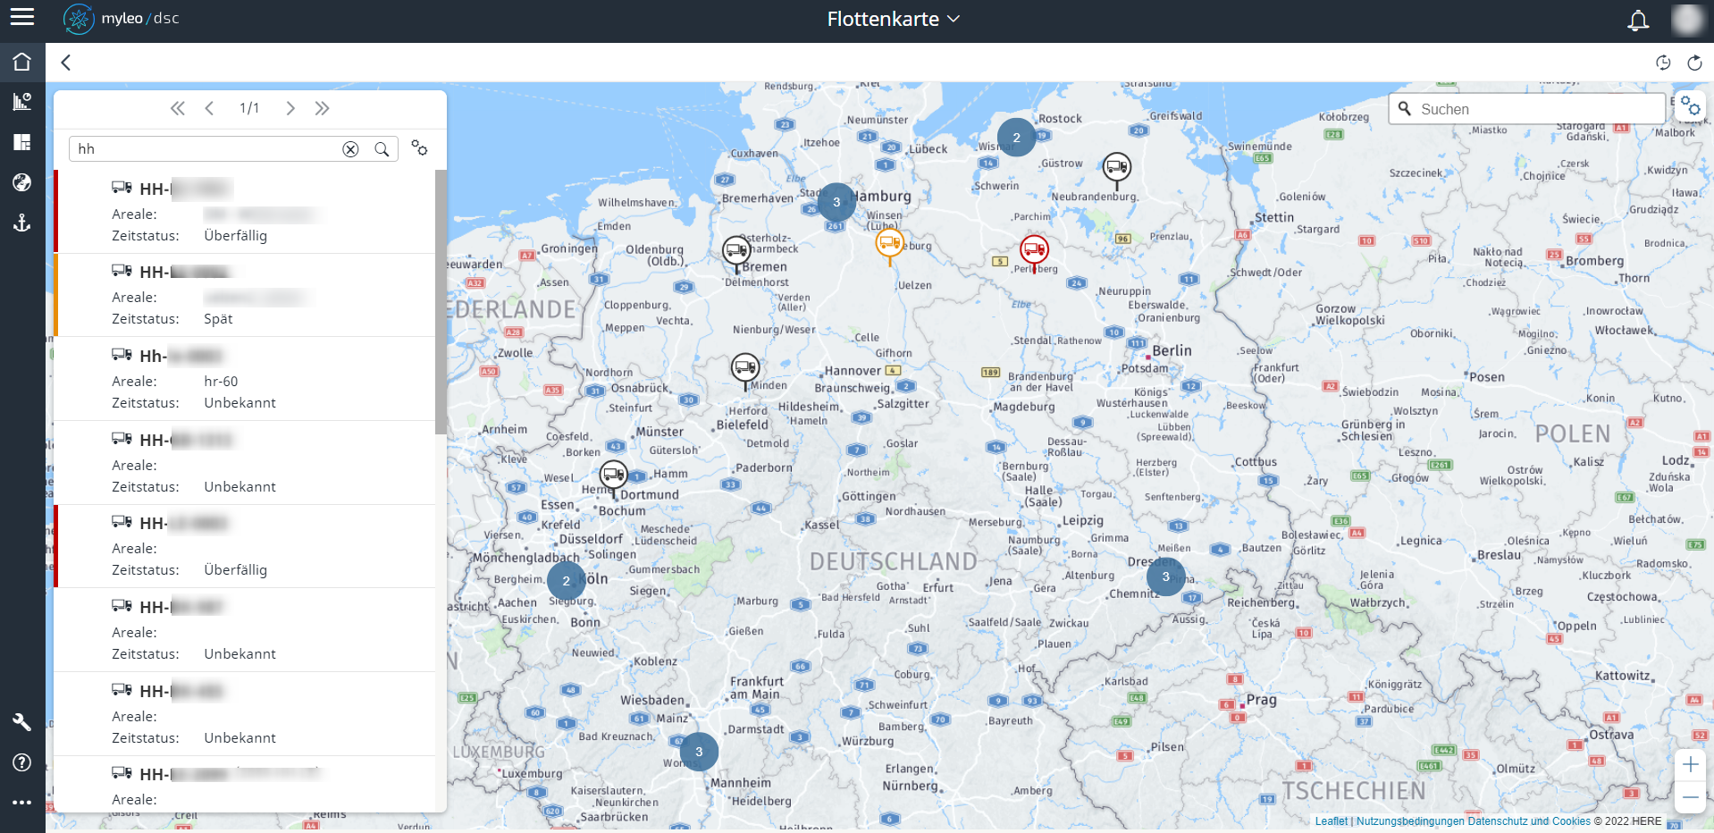Open the hamburger main menu
The image size is (1714, 833).
pos(21,17)
